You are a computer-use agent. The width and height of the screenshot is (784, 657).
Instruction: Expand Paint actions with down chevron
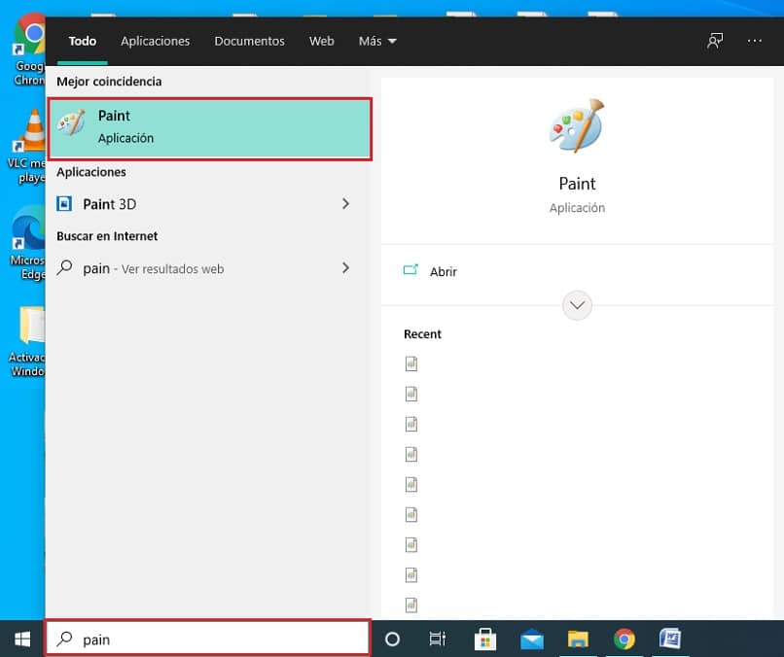[x=577, y=305]
